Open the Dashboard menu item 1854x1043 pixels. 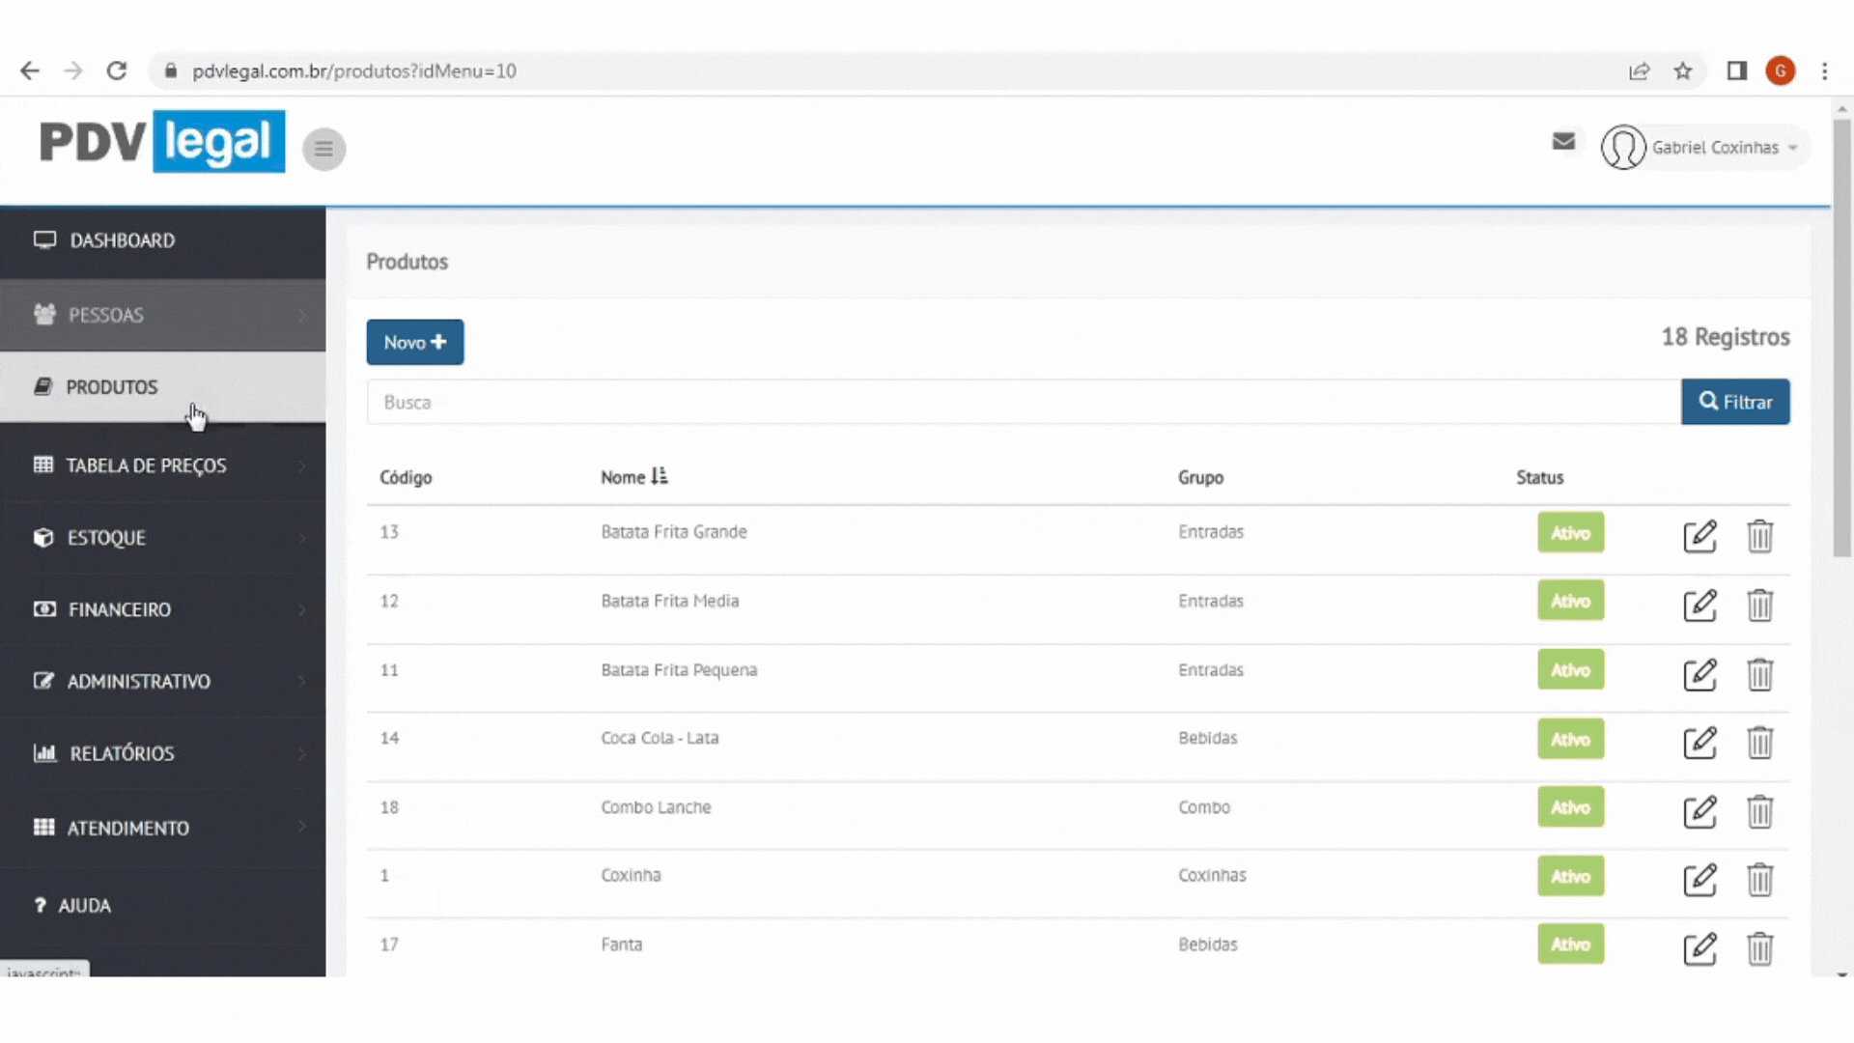tap(123, 240)
